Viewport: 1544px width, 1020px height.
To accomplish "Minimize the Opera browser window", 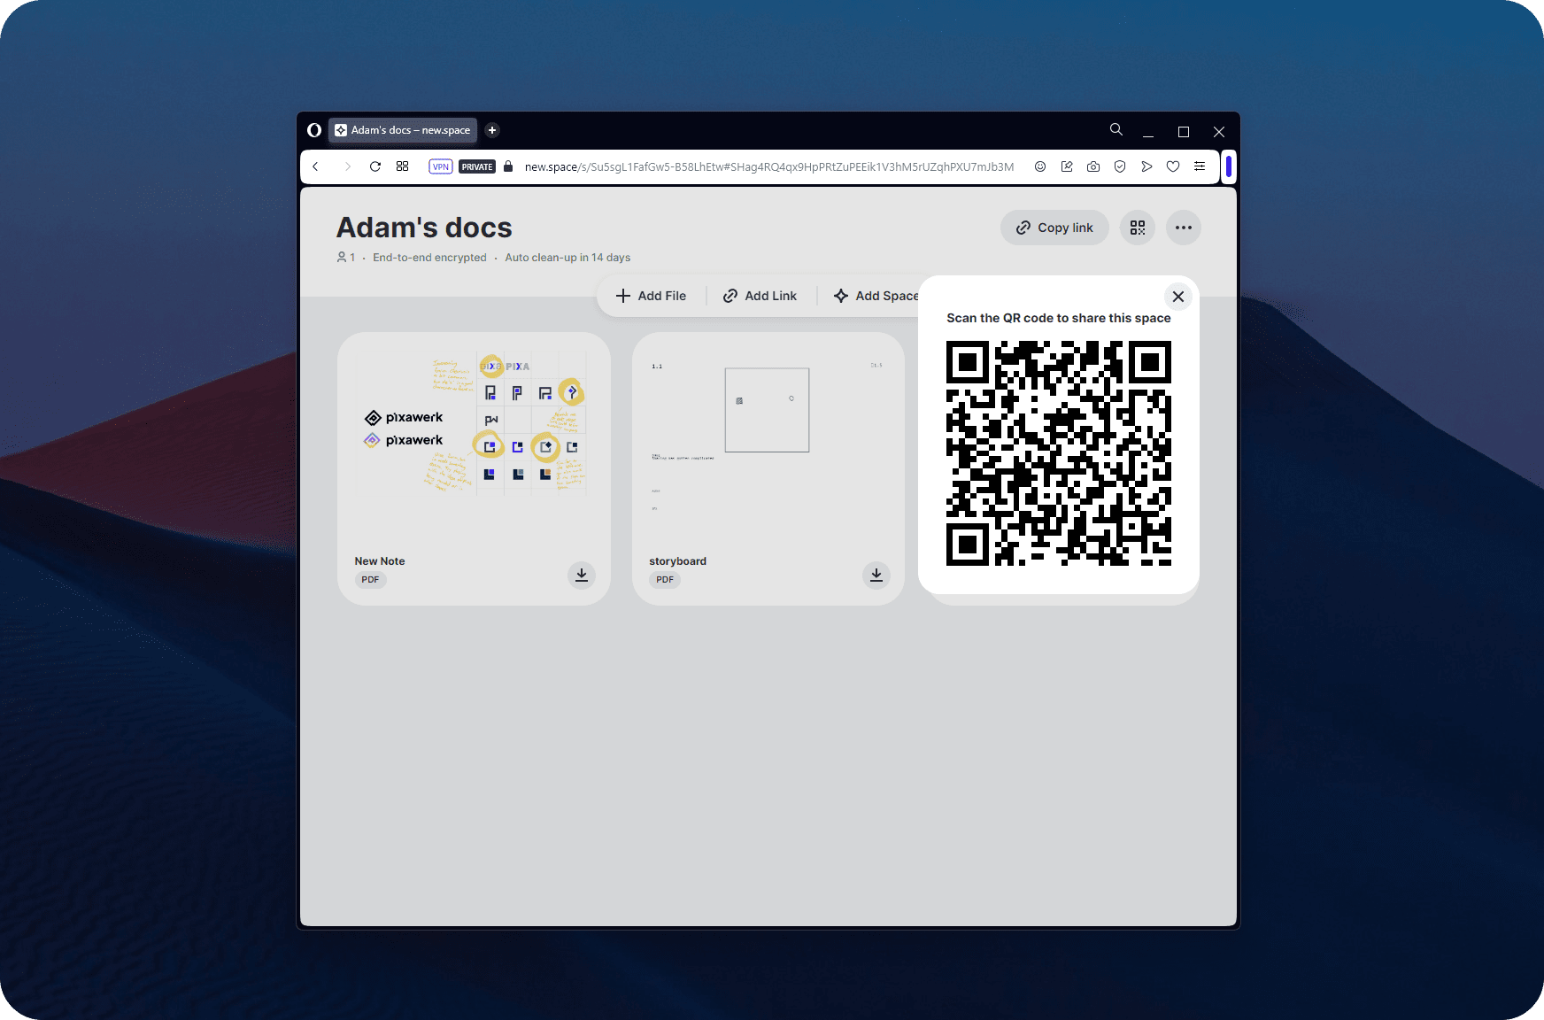I will (x=1148, y=131).
